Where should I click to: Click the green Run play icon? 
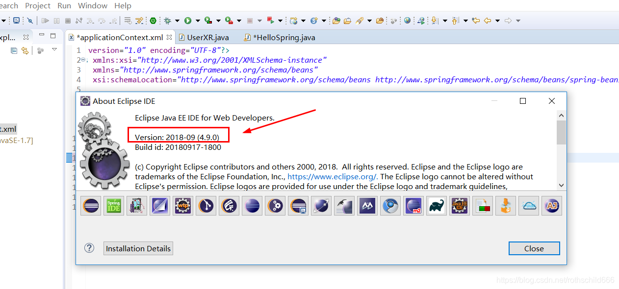188,21
